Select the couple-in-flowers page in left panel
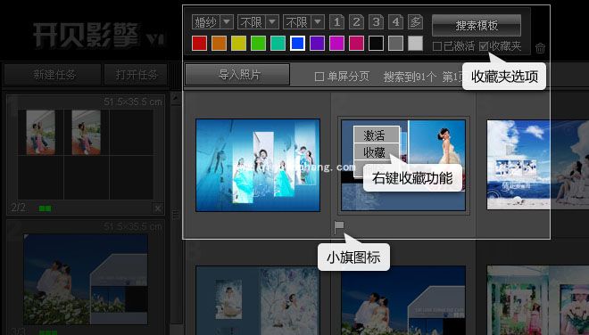 coord(86,279)
